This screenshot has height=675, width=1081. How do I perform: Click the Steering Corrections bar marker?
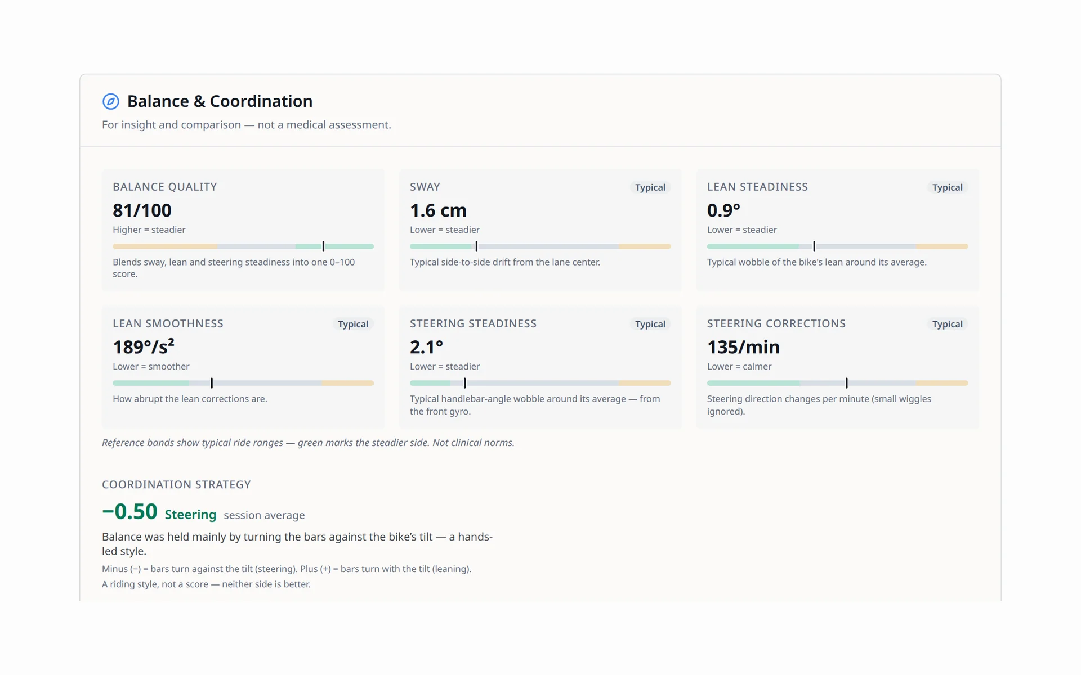(846, 383)
